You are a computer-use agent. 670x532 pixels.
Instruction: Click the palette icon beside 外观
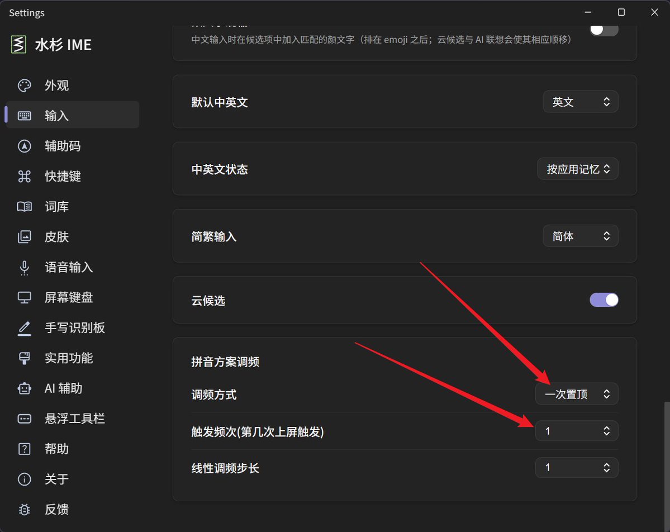click(25, 85)
